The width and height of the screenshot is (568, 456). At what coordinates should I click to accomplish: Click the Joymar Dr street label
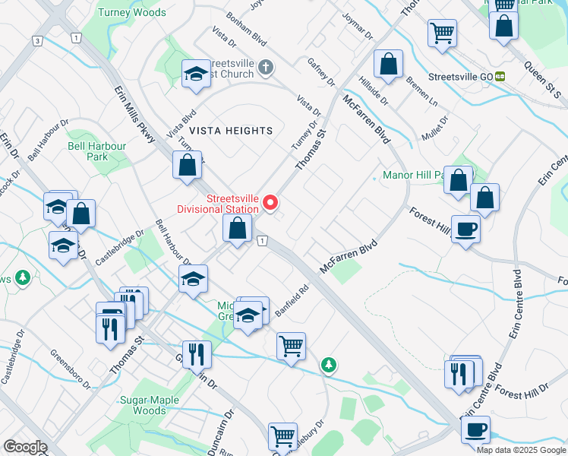(358, 26)
